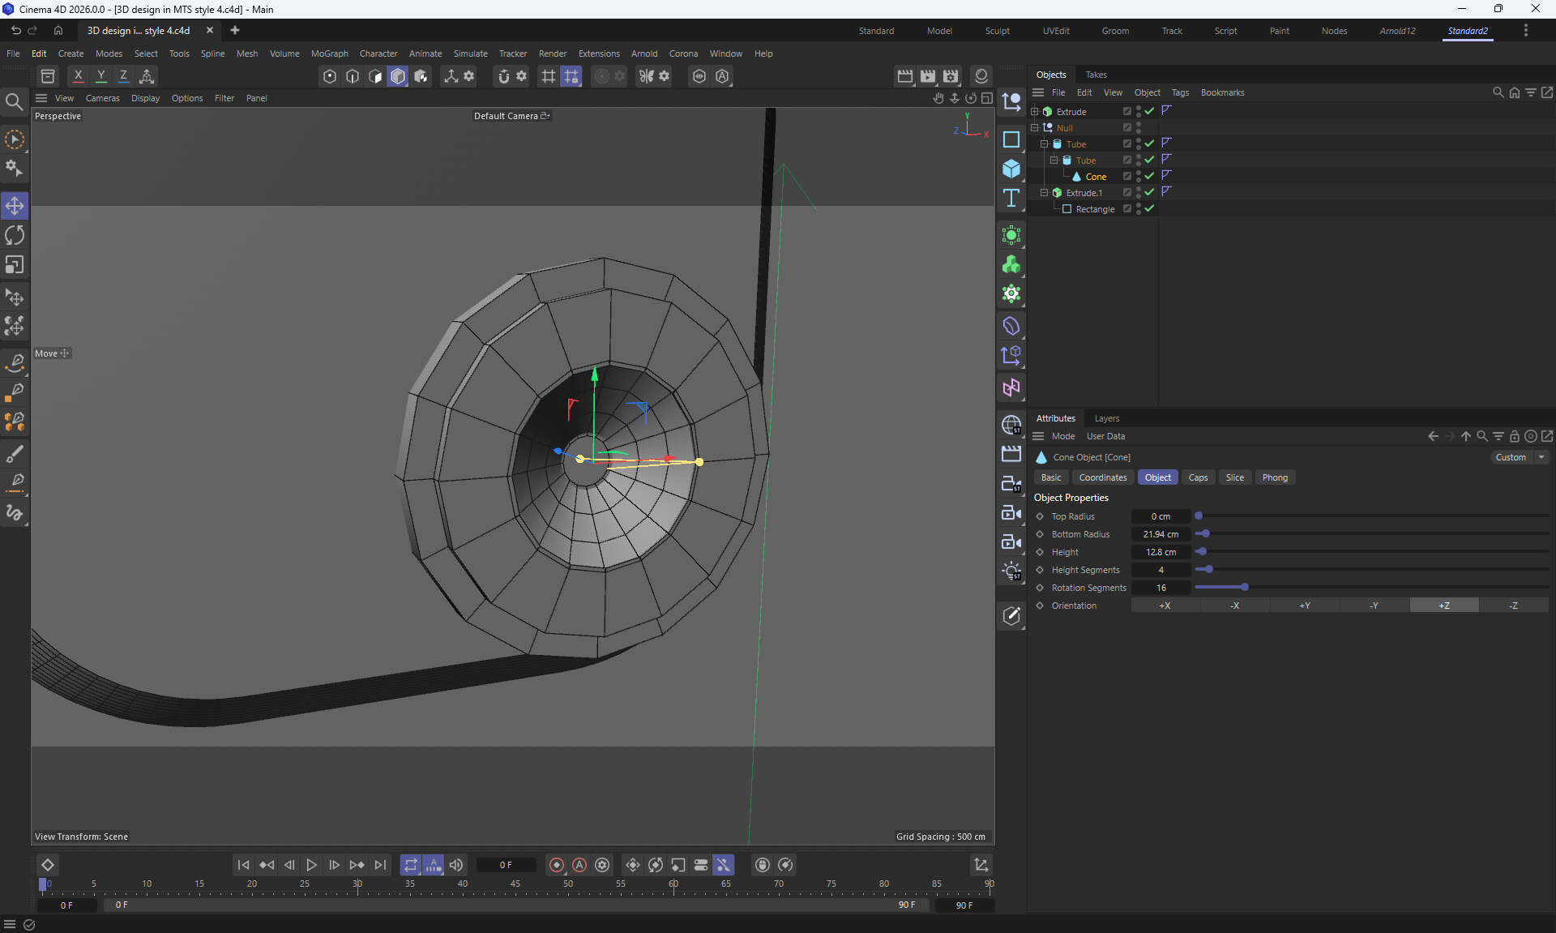The height and width of the screenshot is (933, 1556).
Task: Click the Text spline tool icon
Action: [1011, 199]
